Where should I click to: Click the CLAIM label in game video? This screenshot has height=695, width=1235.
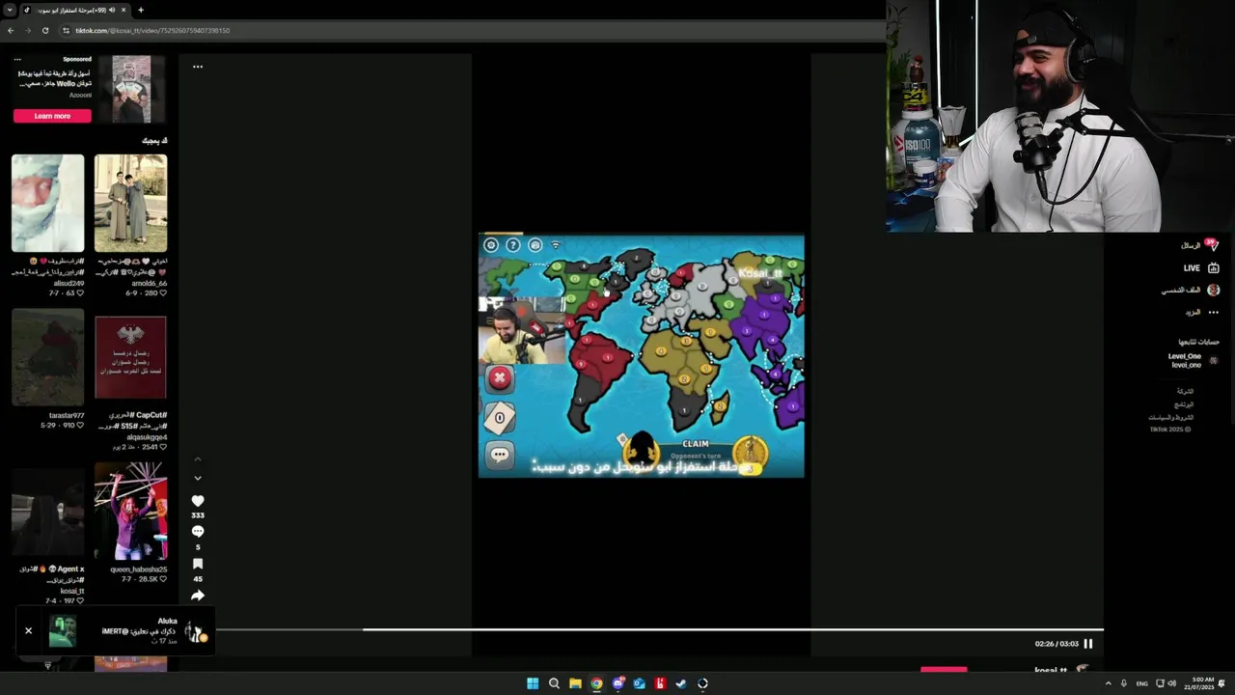(x=696, y=444)
